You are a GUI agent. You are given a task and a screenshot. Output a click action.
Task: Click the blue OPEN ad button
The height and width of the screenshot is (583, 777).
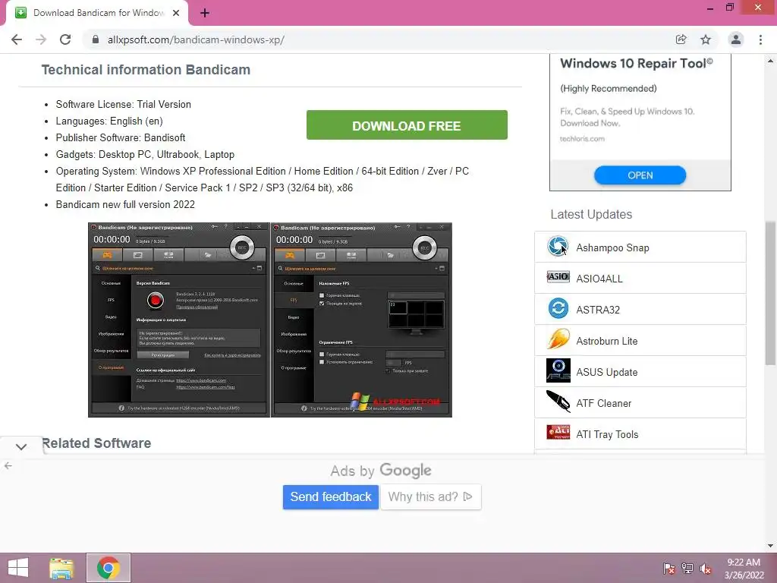pyautogui.click(x=640, y=175)
